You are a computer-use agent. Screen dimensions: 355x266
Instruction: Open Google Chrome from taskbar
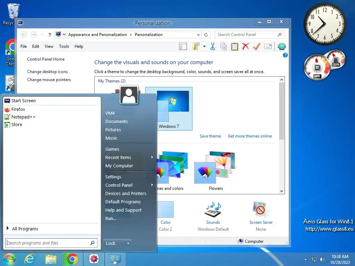72,259
